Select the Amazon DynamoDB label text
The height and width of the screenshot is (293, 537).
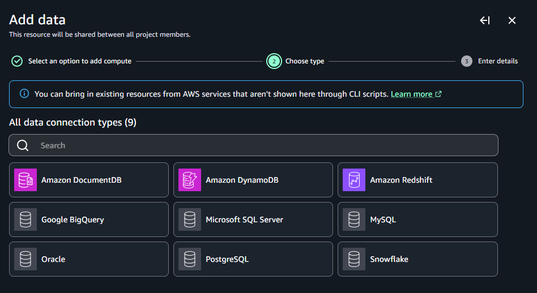pos(242,180)
